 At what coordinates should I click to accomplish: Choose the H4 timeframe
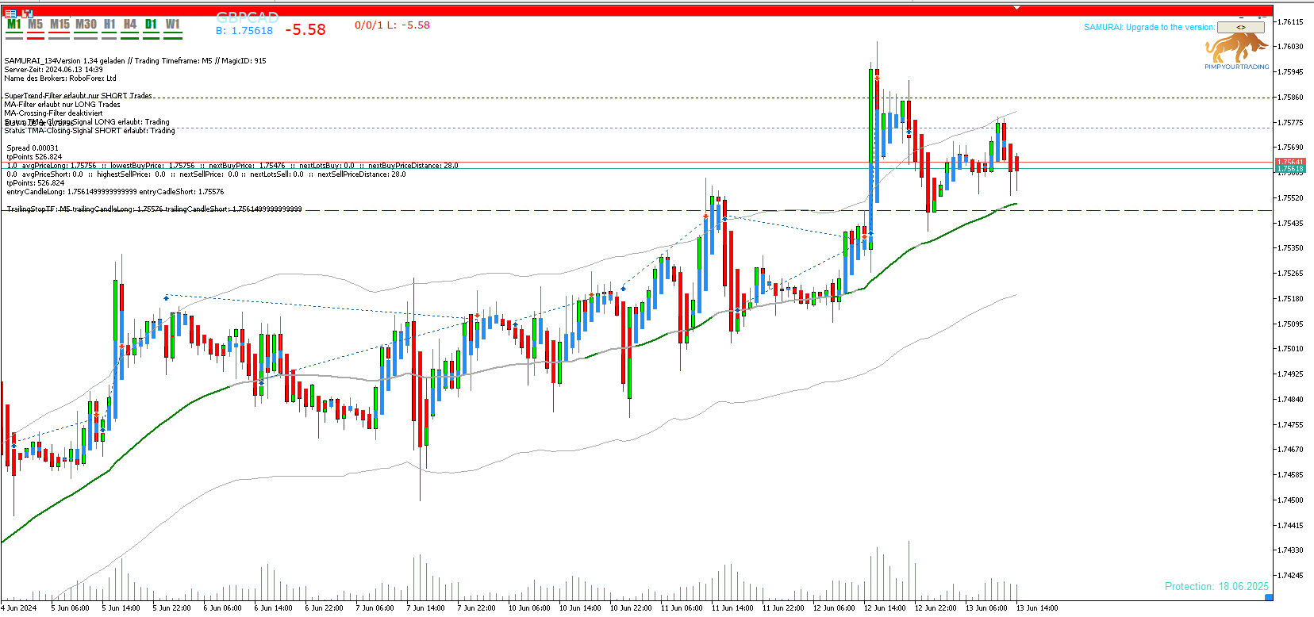pos(130,25)
